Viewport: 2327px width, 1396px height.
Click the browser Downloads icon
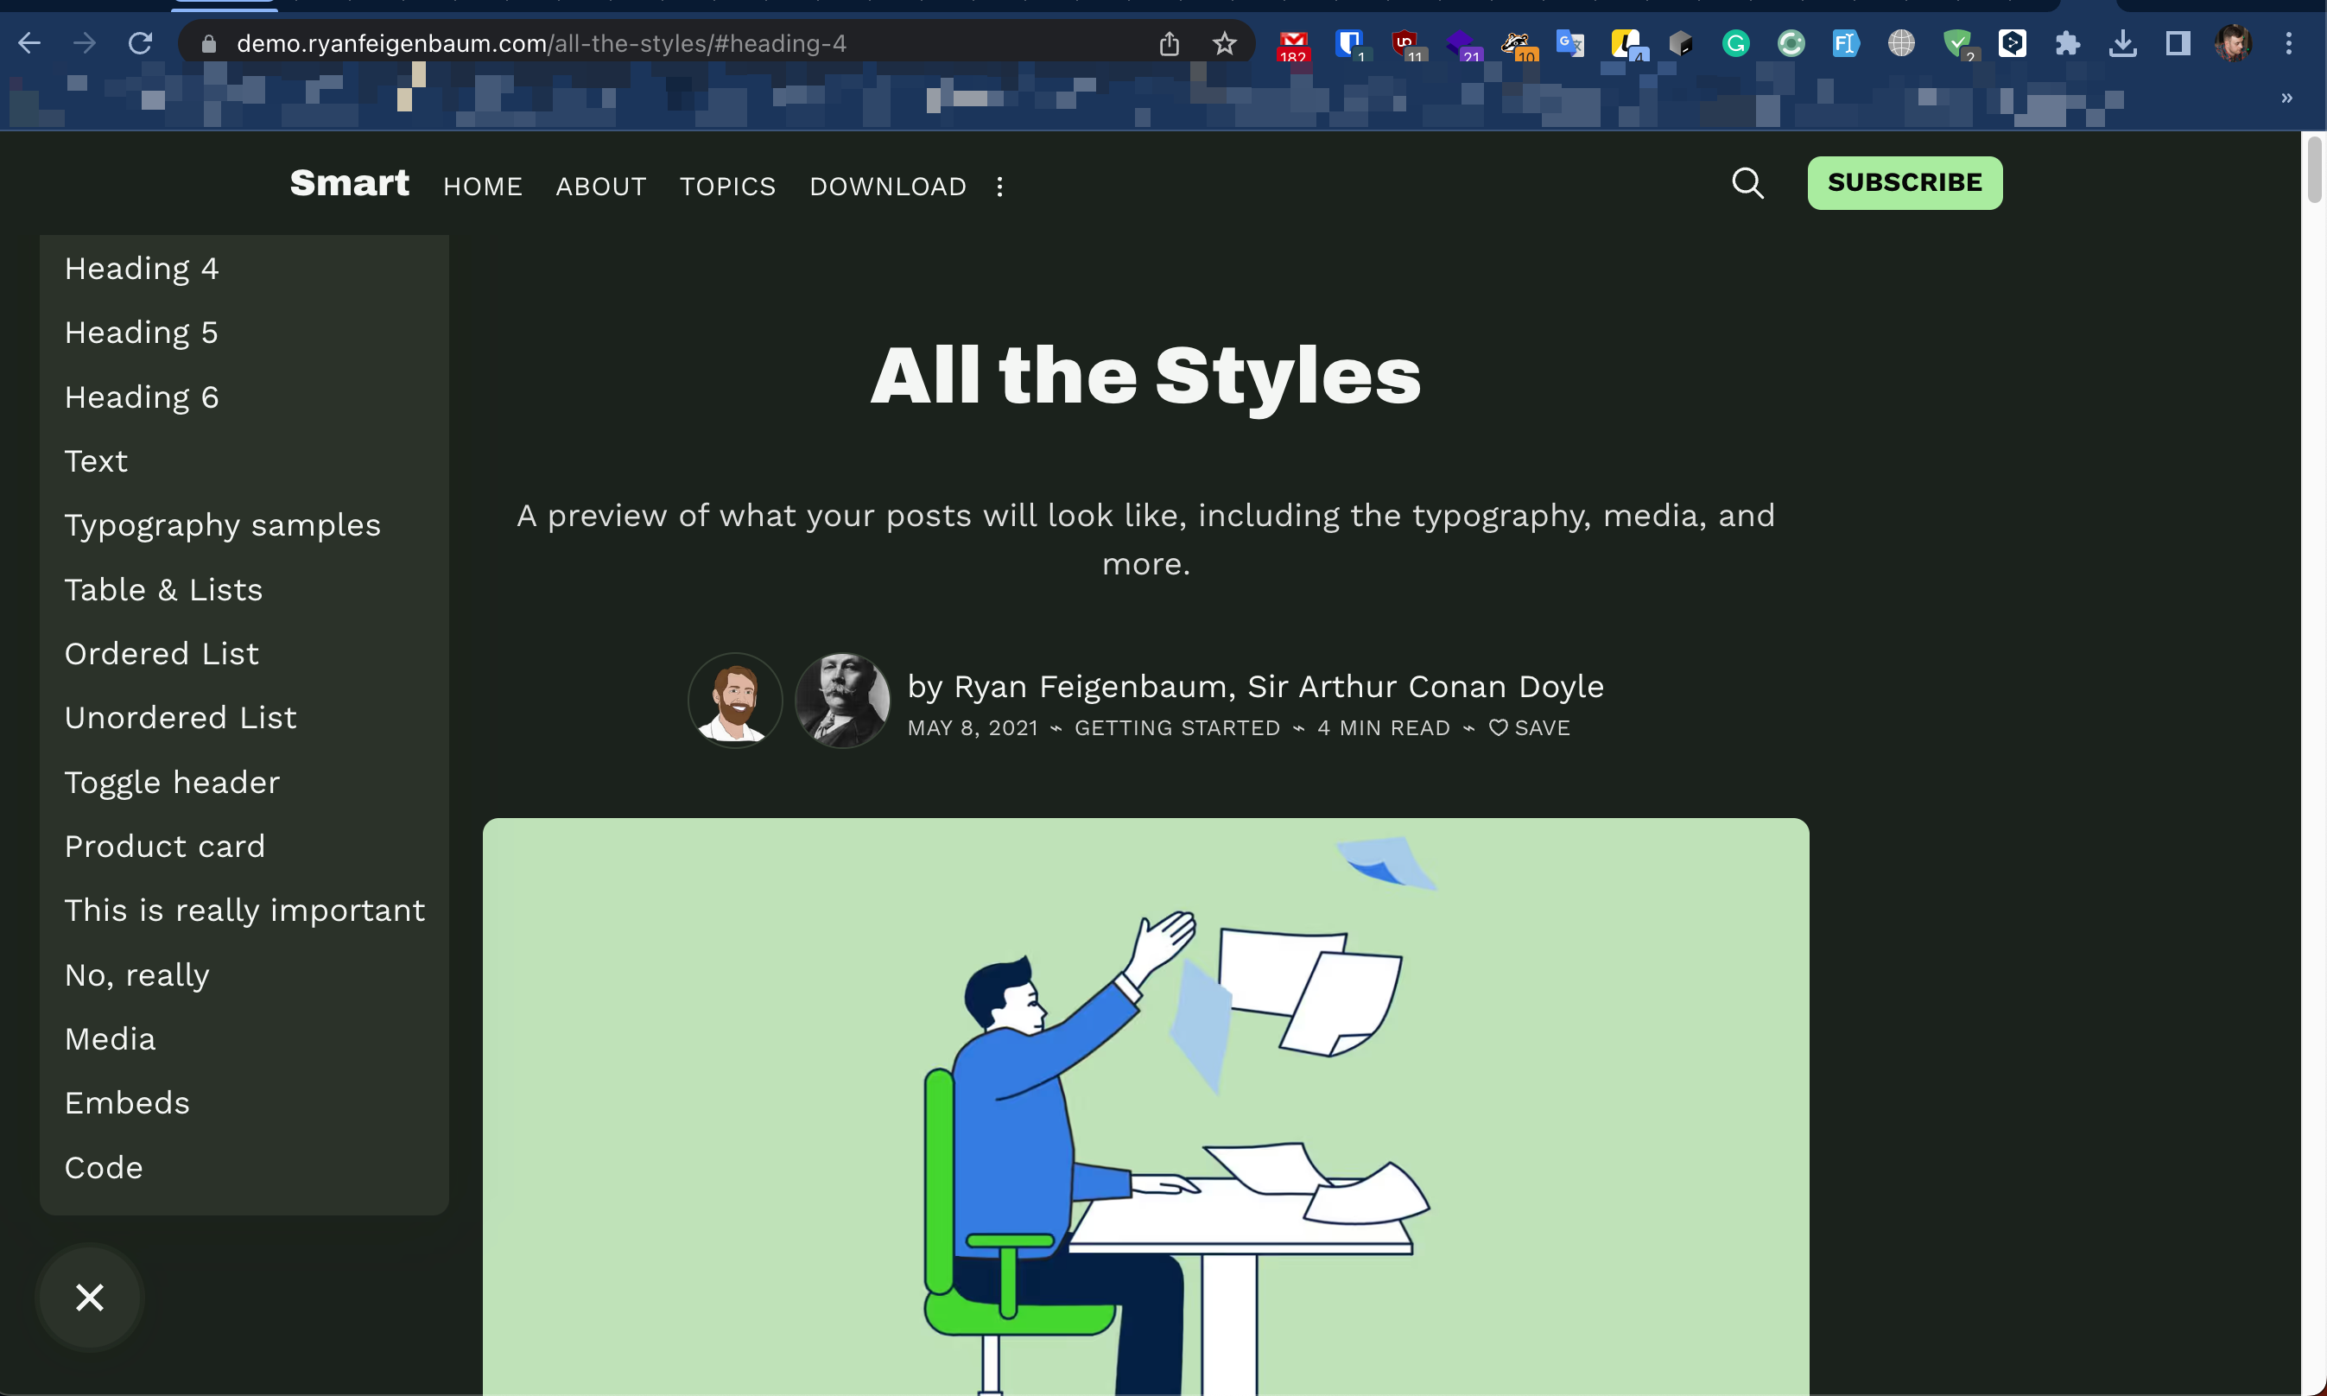point(2123,43)
